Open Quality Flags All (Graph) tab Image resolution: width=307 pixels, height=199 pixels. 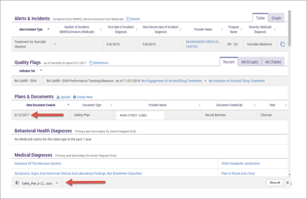click(250, 62)
